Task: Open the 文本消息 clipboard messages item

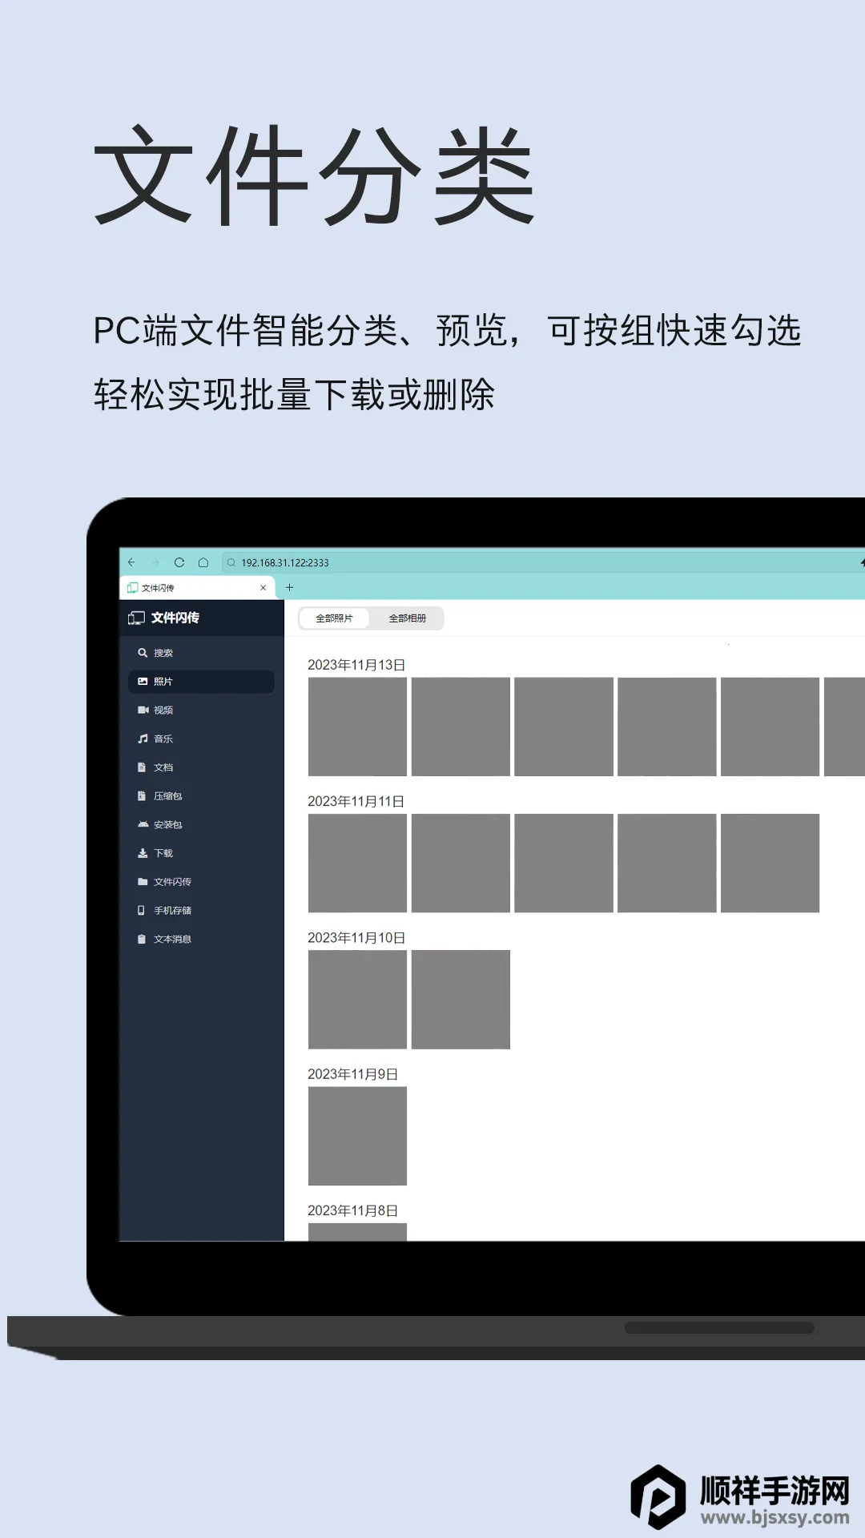Action: pos(171,939)
